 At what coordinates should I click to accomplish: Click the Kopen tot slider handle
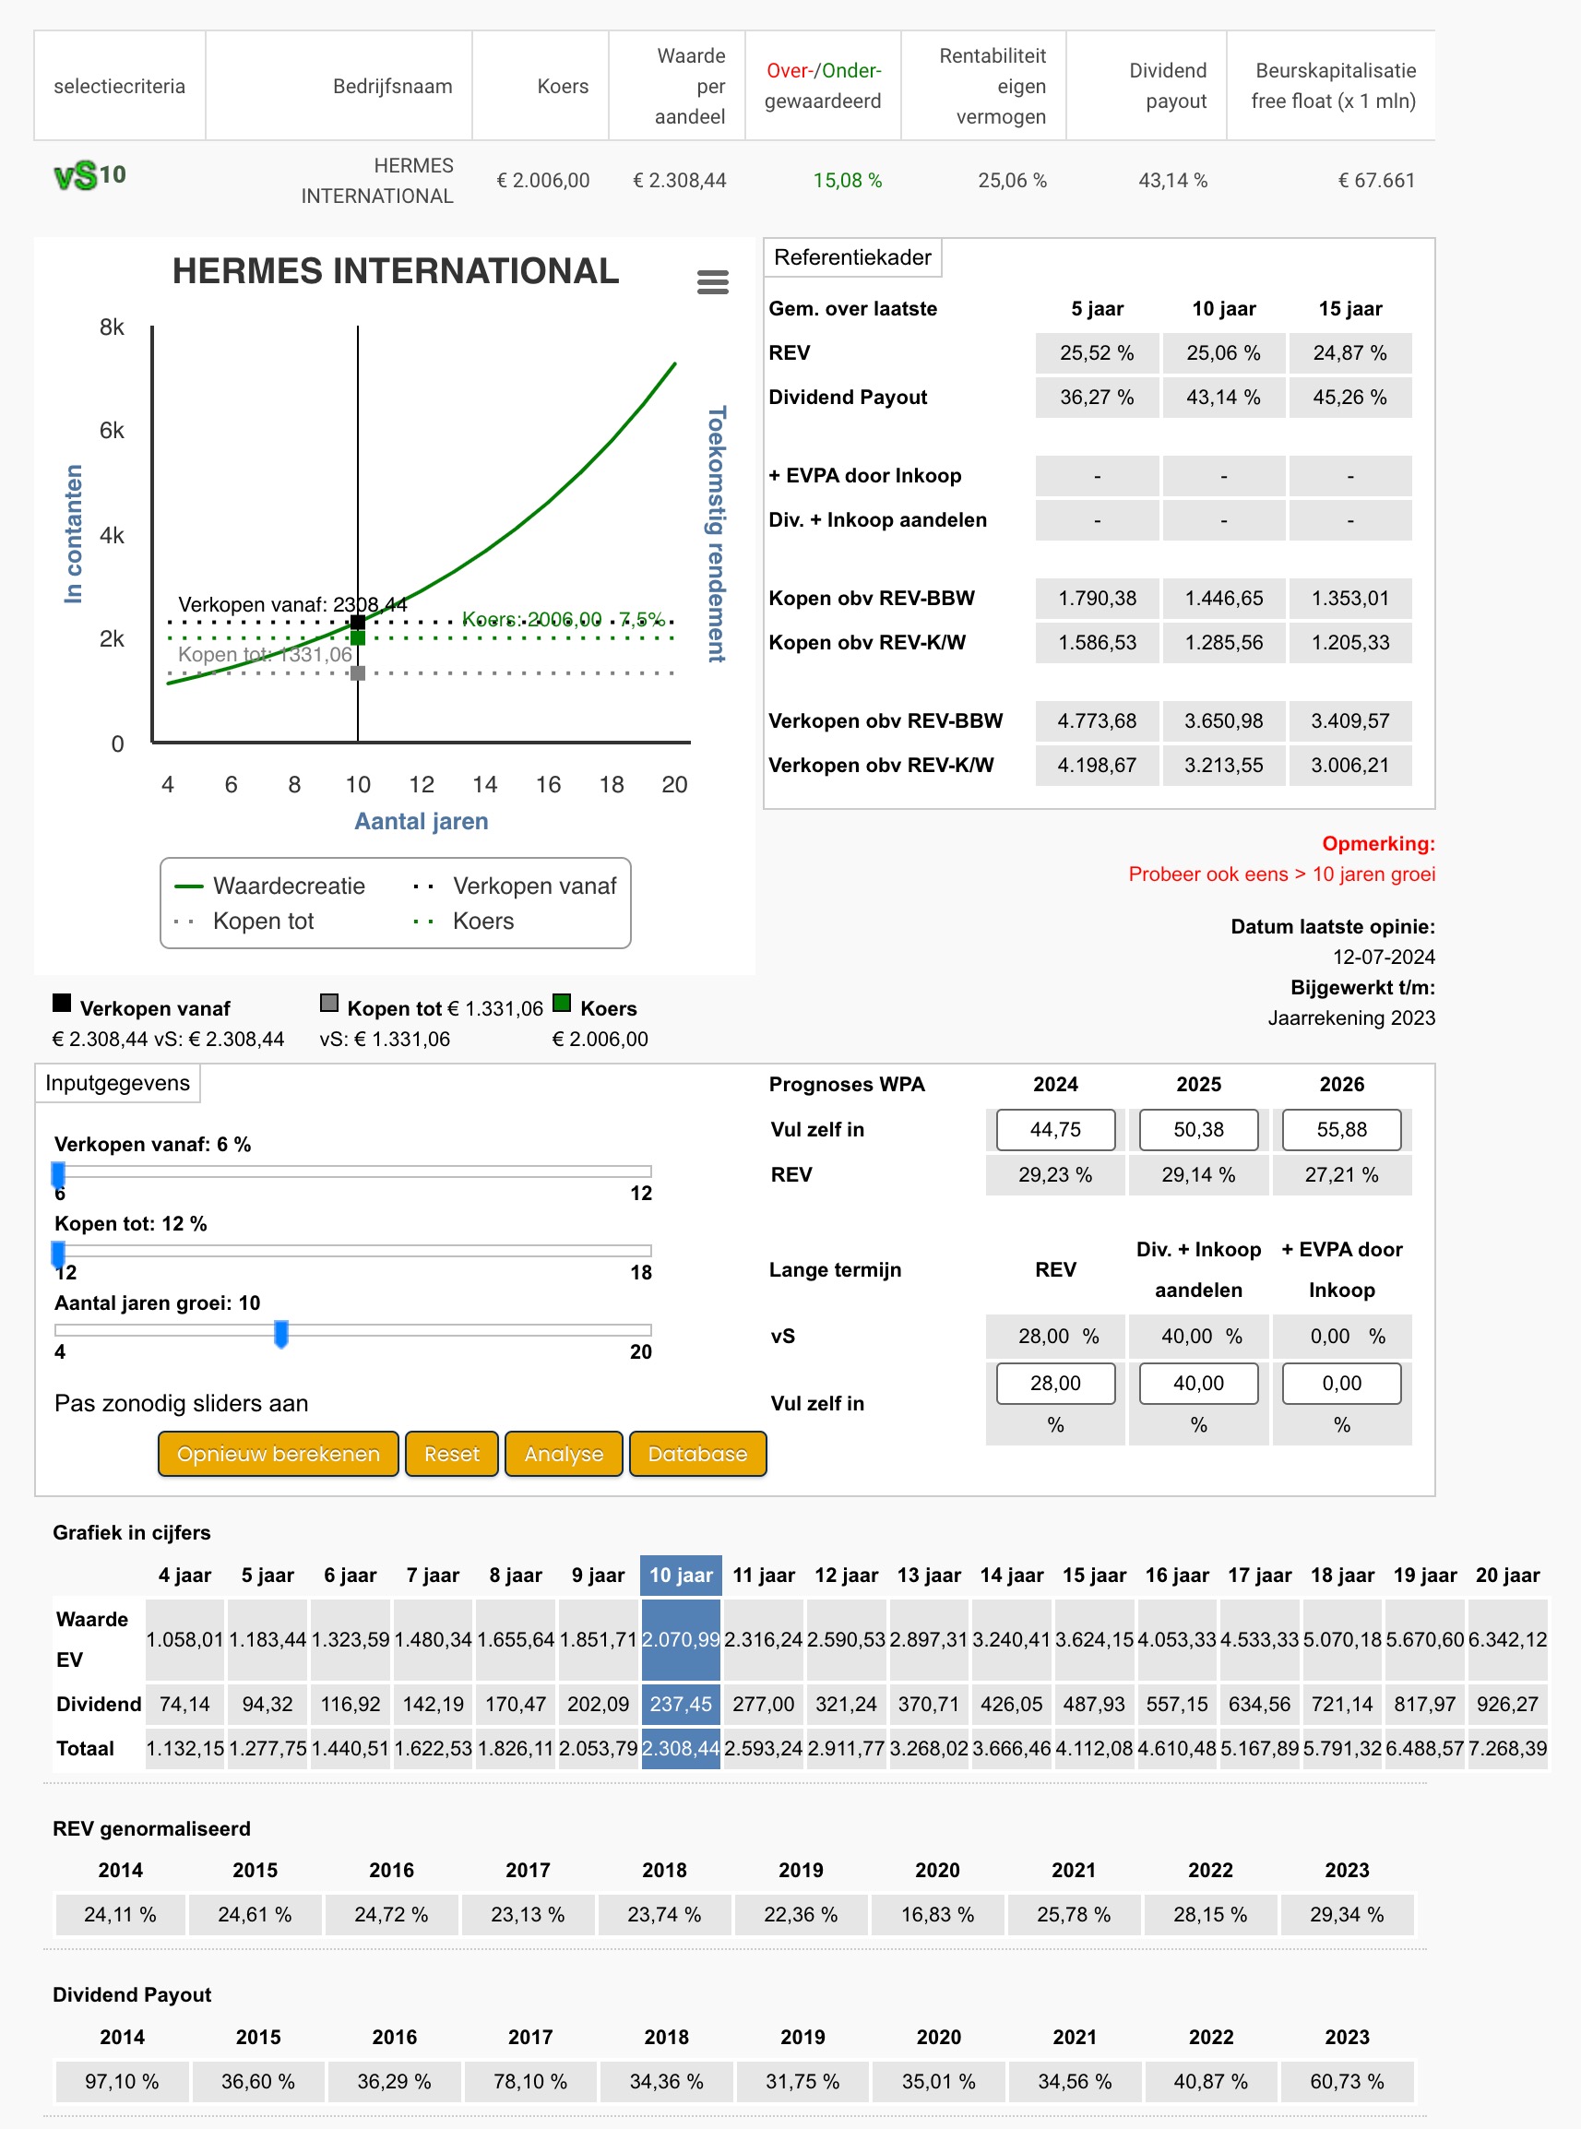(58, 1254)
